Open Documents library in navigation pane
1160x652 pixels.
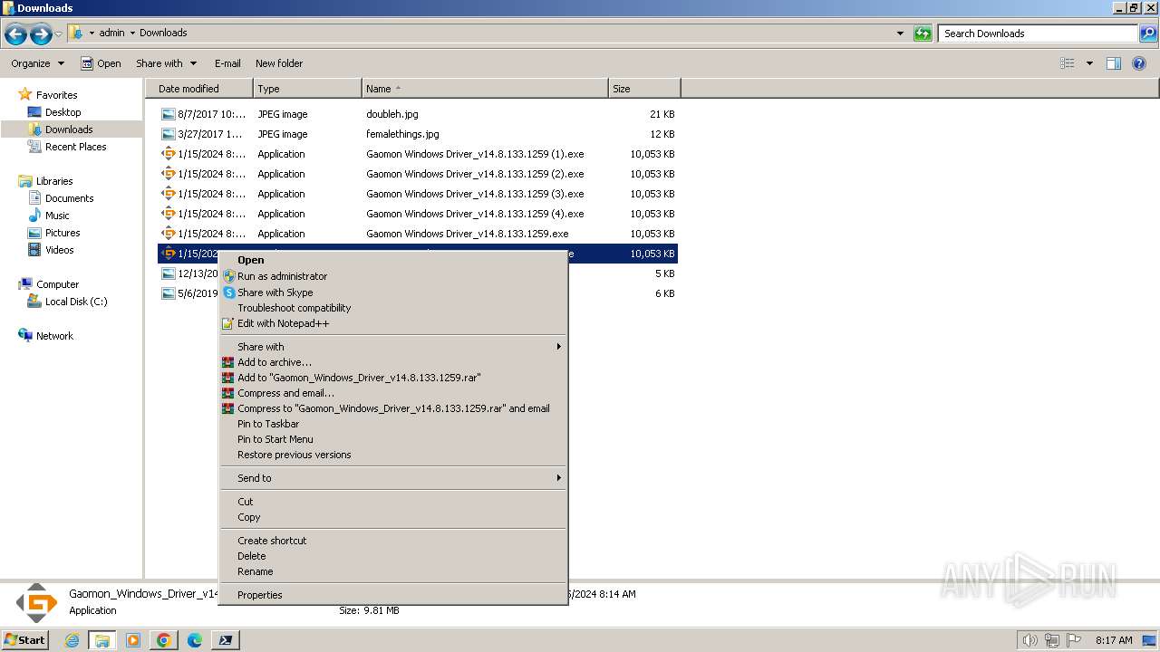(x=69, y=198)
